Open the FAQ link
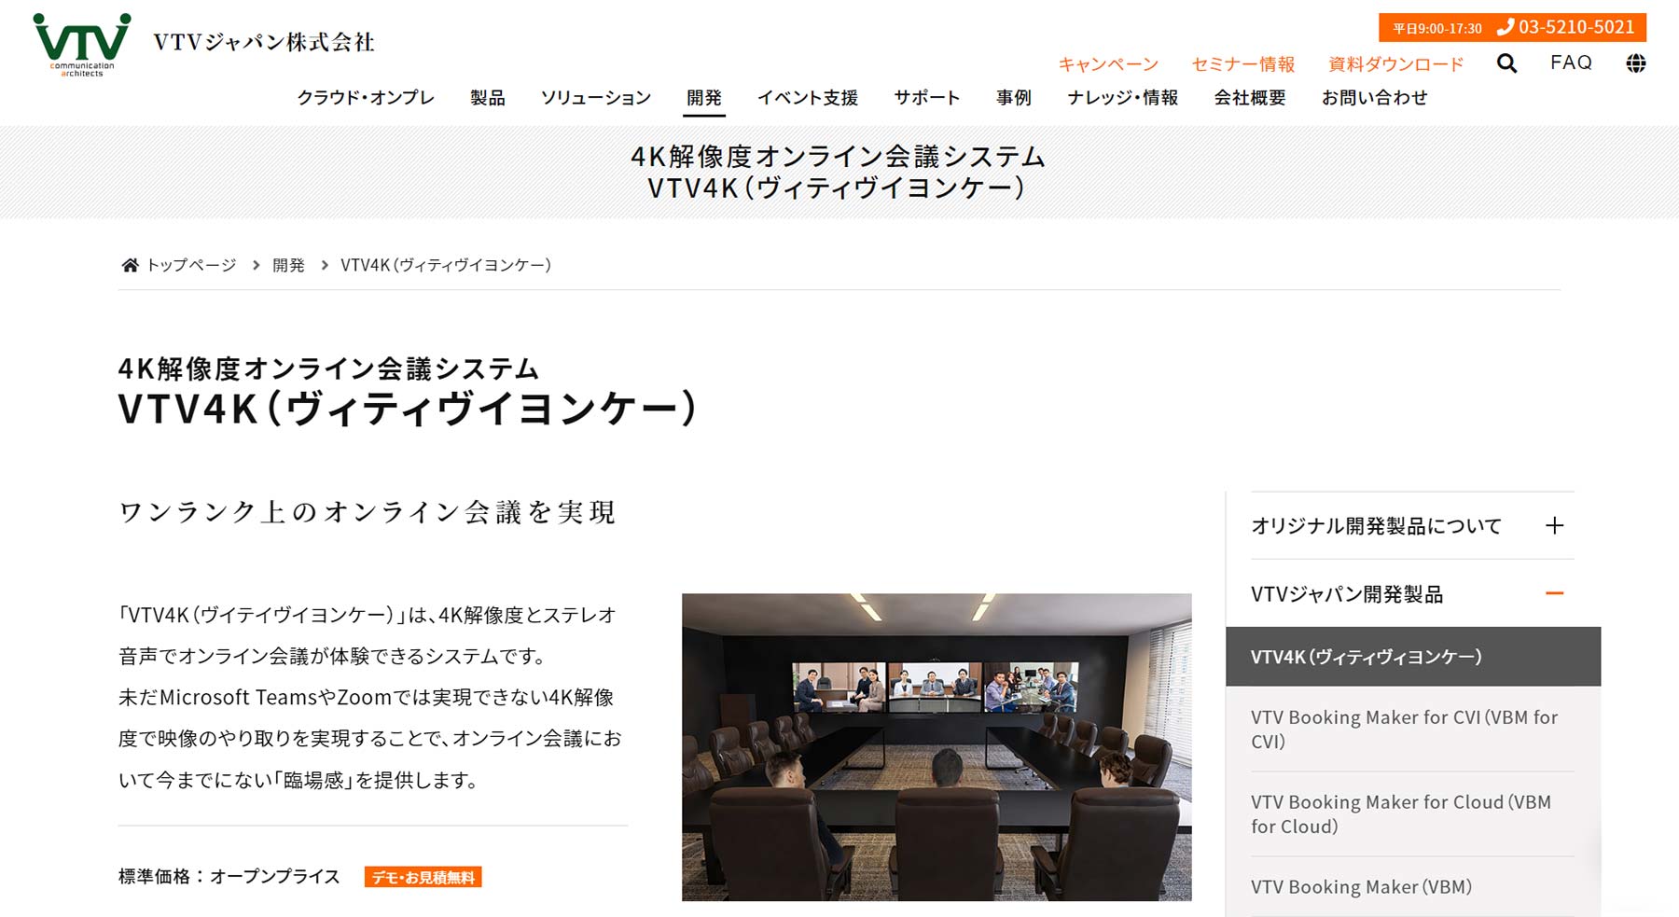 1571,63
